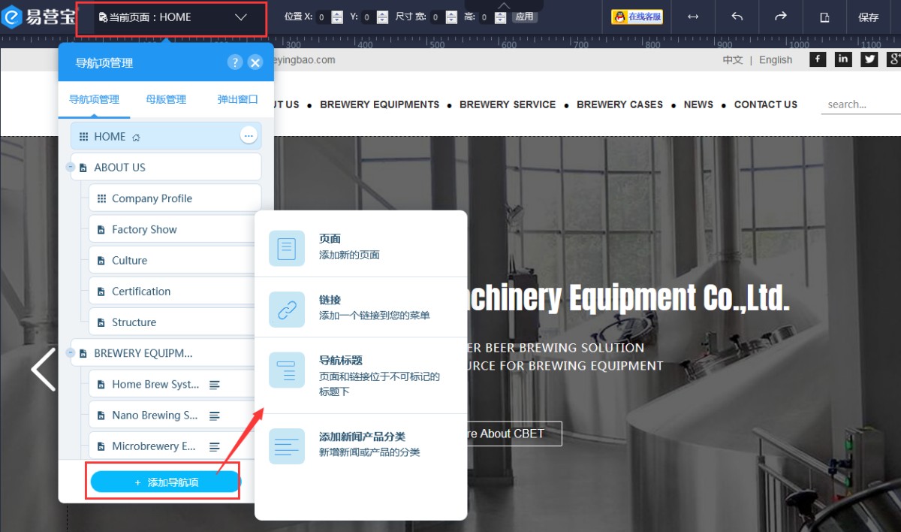Increase position Y value
This screenshot has width=901, height=532.
click(382, 14)
